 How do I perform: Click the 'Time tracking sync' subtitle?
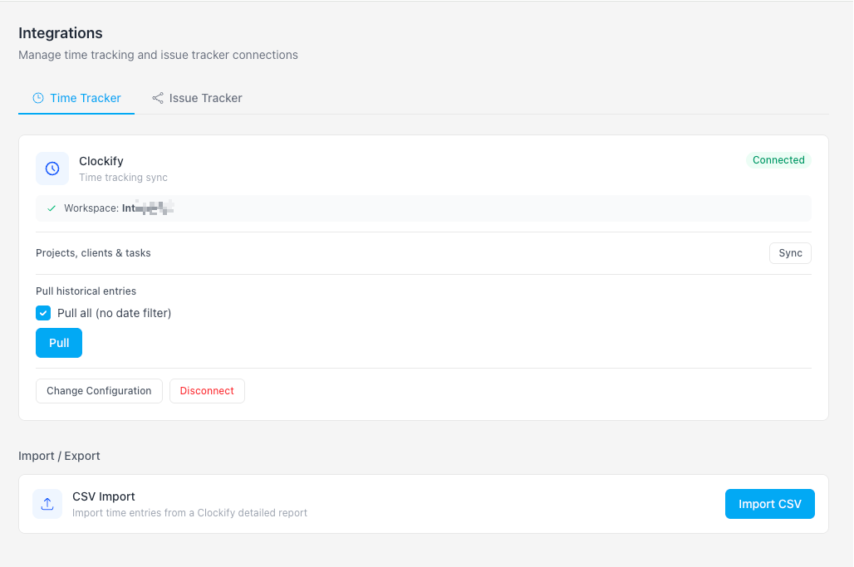tap(123, 178)
